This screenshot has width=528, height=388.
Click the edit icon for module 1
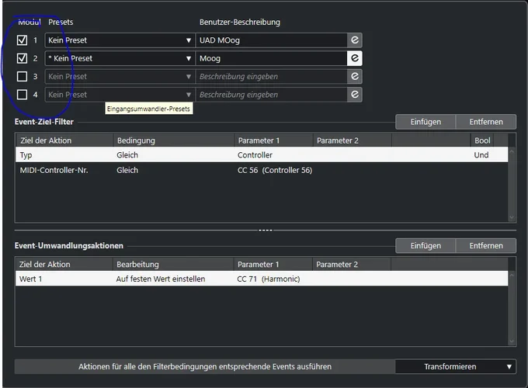pyautogui.click(x=354, y=40)
